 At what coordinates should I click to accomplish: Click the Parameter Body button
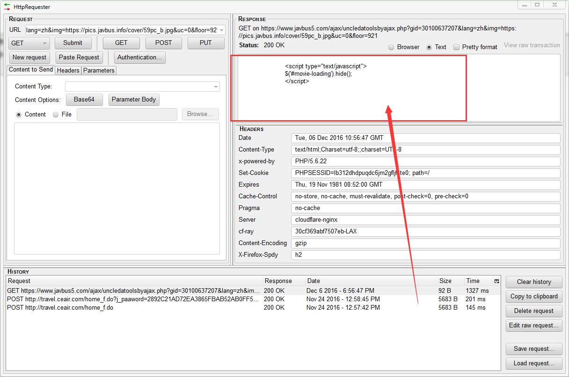[134, 100]
